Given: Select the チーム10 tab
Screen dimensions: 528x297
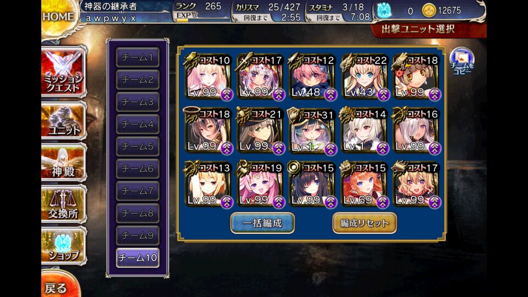Looking at the screenshot, I should click(137, 257).
